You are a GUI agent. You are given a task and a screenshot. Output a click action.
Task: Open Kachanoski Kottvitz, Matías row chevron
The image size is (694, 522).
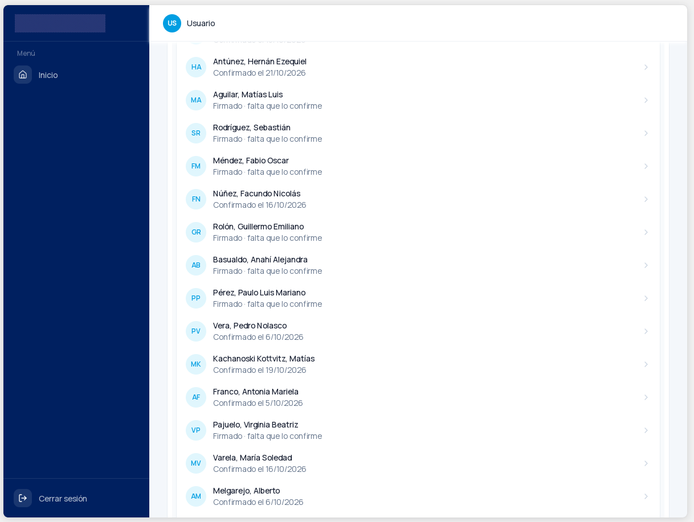[x=646, y=364]
